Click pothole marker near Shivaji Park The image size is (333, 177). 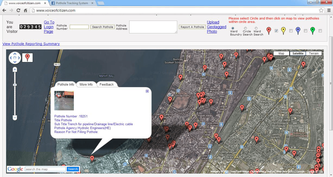pos(170,99)
